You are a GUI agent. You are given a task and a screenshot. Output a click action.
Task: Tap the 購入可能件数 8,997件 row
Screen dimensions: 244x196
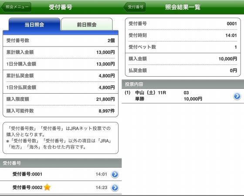61,111
